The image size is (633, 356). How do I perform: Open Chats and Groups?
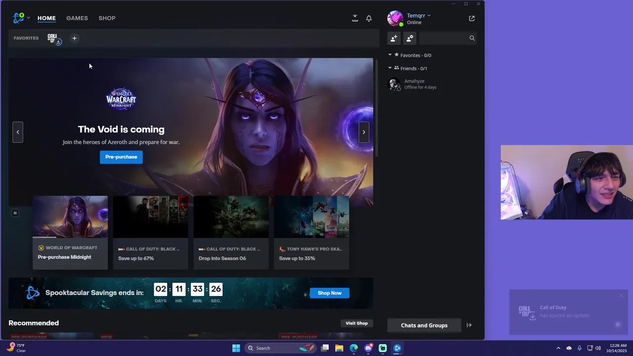tap(424, 325)
